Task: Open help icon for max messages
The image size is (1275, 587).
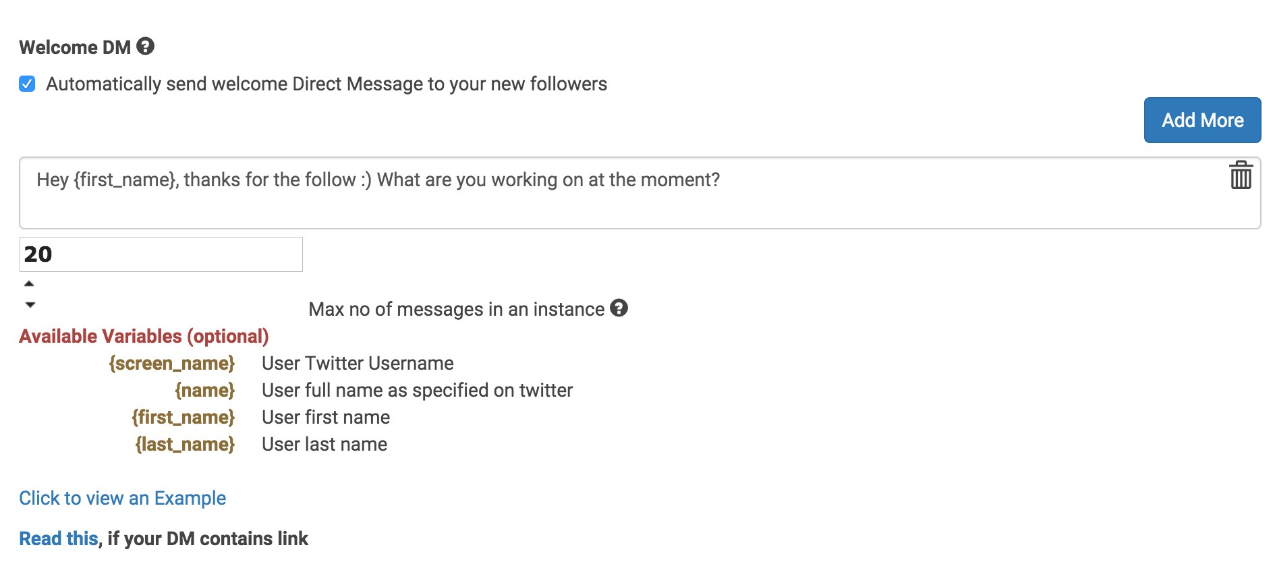Action: point(619,308)
